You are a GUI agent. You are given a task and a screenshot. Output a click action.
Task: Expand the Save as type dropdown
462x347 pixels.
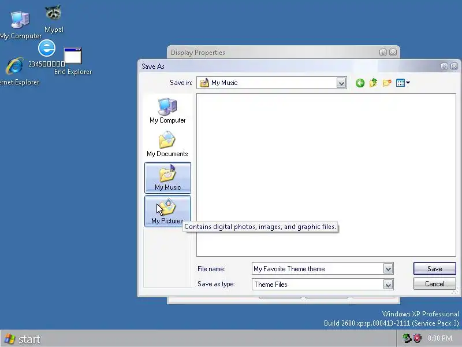tap(388, 285)
